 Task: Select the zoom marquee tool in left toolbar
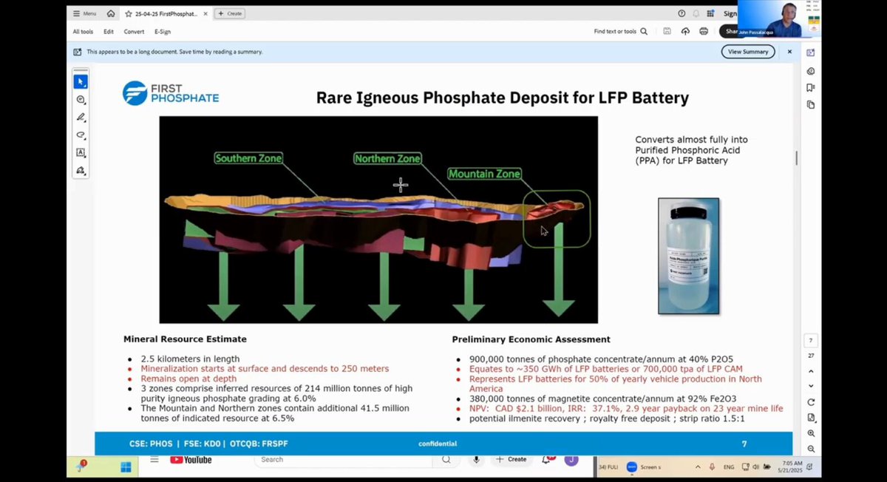[81, 100]
